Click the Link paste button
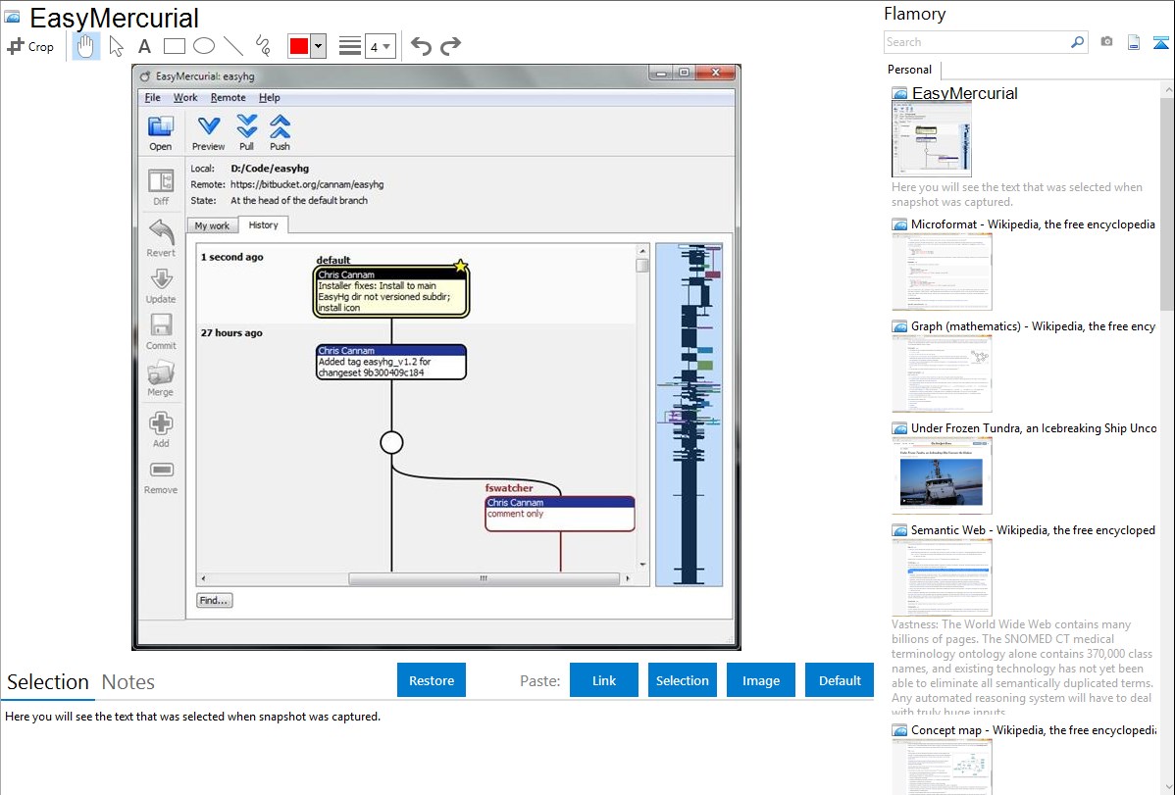Image resolution: width=1175 pixels, height=795 pixels. click(604, 680)
